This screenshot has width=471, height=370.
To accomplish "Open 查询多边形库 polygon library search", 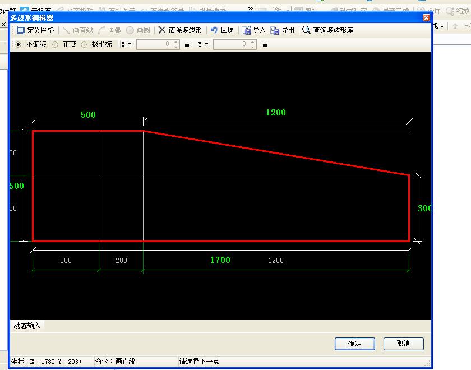I will point(327,30).
